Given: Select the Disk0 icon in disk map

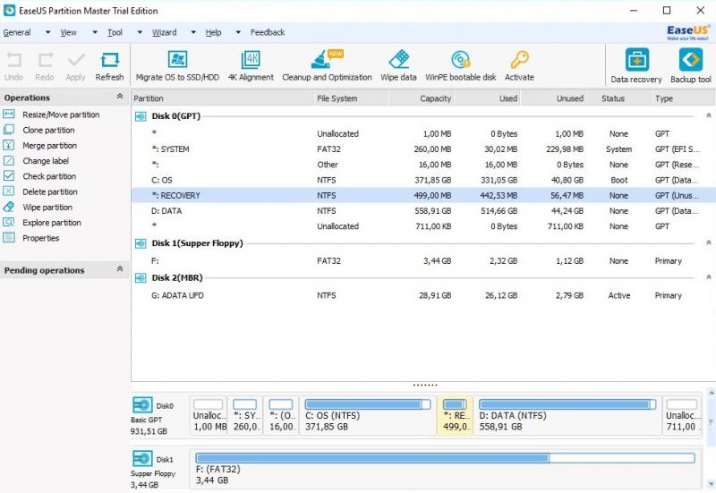Looking at the screenshot, I should tap(142, 405).
